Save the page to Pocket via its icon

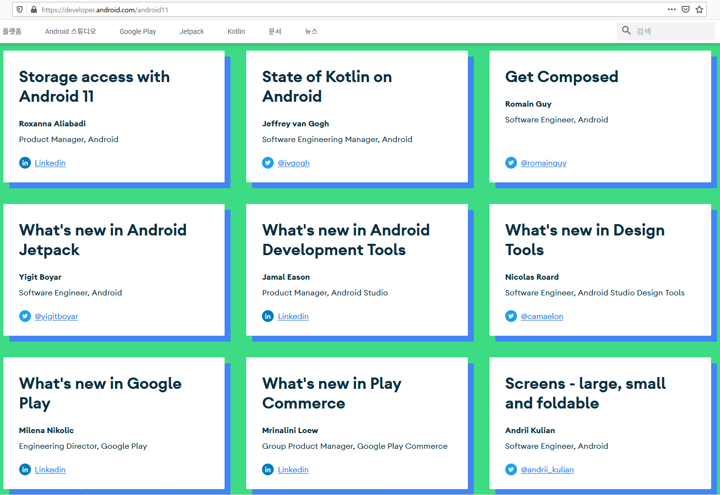[686, 9]
